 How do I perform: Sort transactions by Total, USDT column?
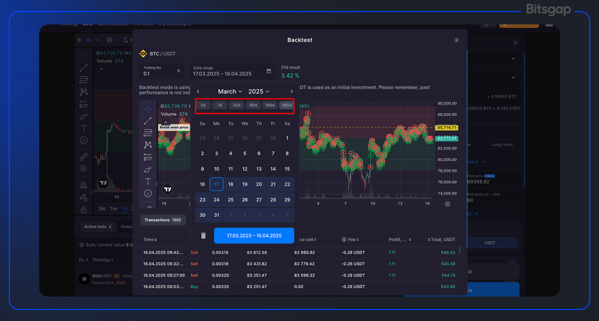(x=442, y=239)
